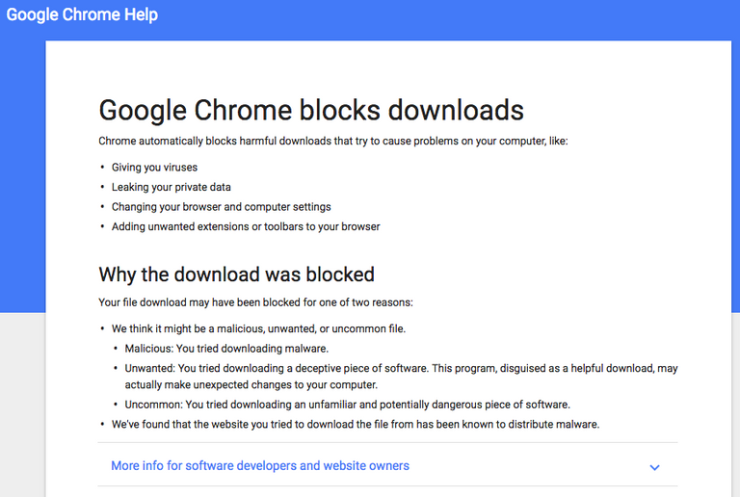Select the Google Chrome blocks downloads heading
Image resolution: width=740 pixels, height=497 pixels.
pos(311,111)
